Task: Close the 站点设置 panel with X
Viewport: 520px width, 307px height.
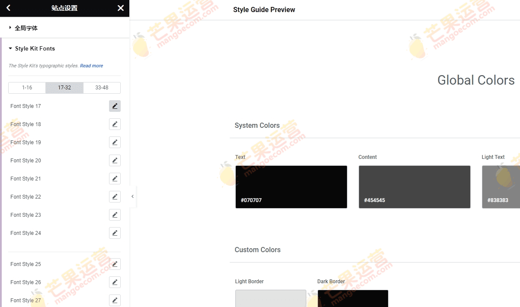Action: pos(121,8)
